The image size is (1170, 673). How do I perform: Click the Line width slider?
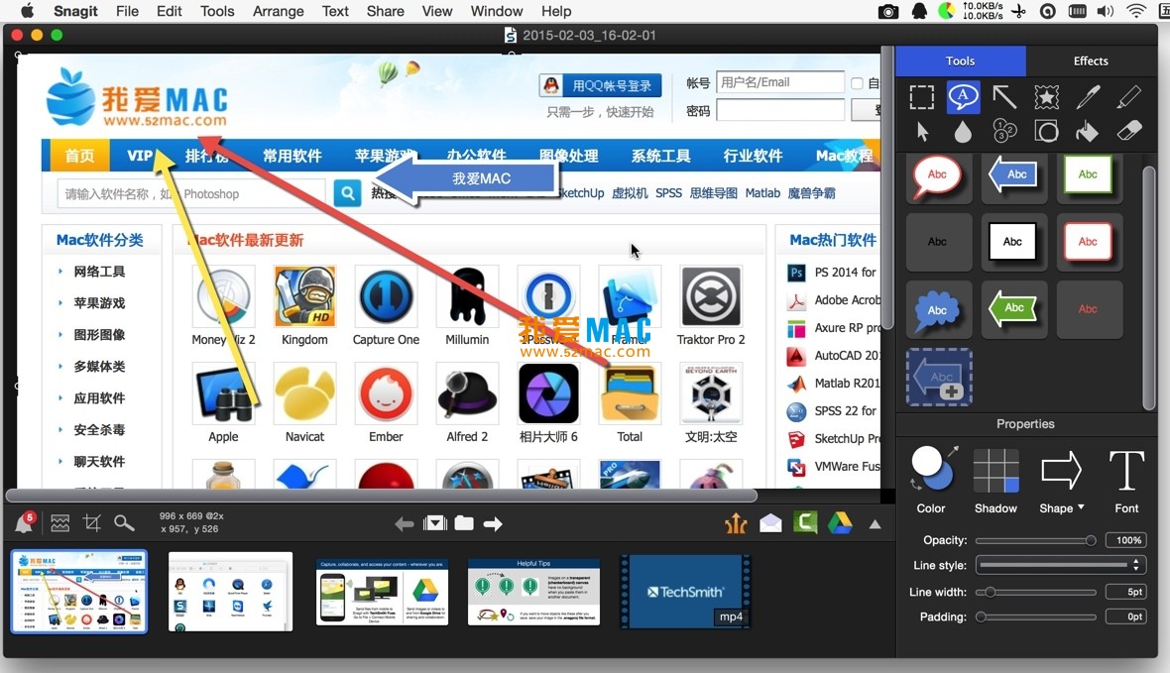1036,592
